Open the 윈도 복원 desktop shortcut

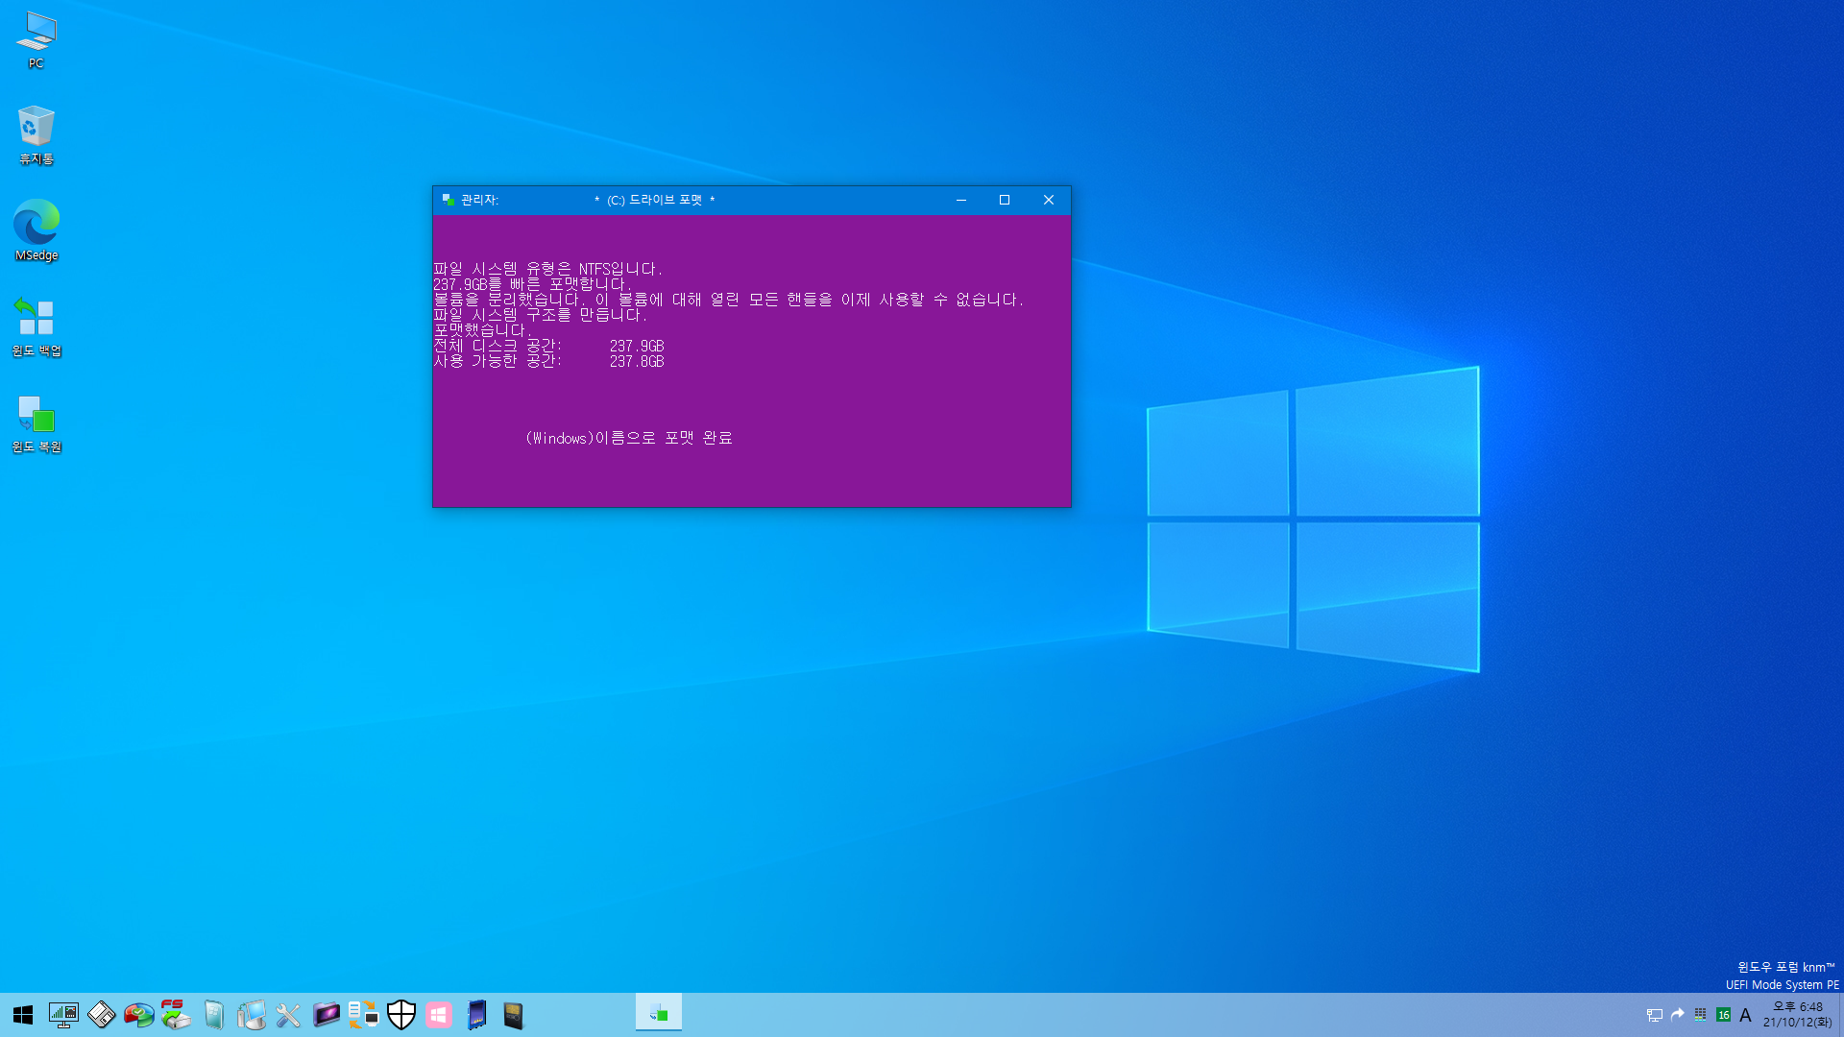click(36, 423)
